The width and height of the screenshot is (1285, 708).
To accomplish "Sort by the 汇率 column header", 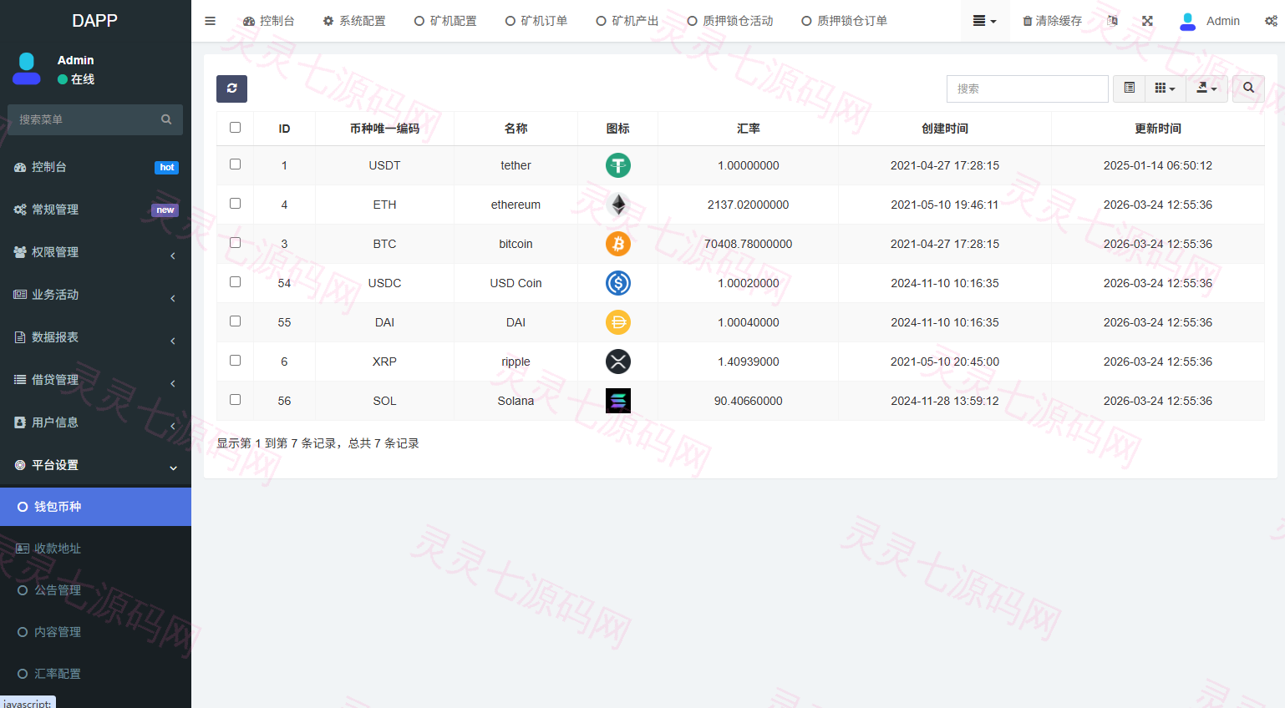I will 749,129.
